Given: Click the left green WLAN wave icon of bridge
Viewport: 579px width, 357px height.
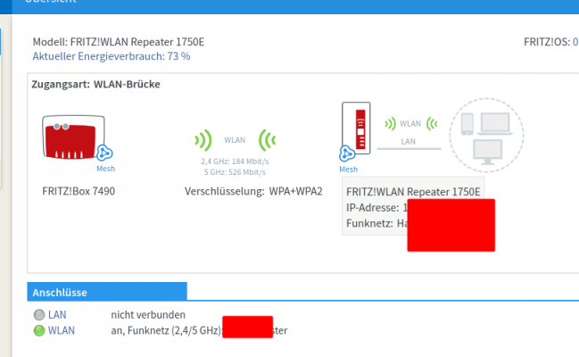Looking at the screenshot, I should pyautogui.click(x=203, y=140).
